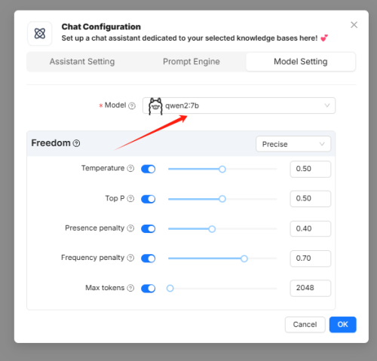Turn off the Top P switch
This screenshot has height=361, width=377.
(x=149, y=199)
